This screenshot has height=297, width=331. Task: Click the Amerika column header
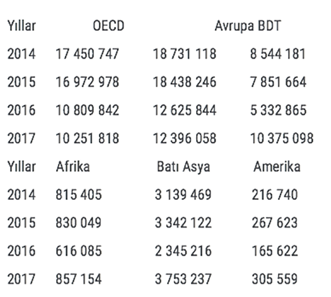click(x=277, y=167)
